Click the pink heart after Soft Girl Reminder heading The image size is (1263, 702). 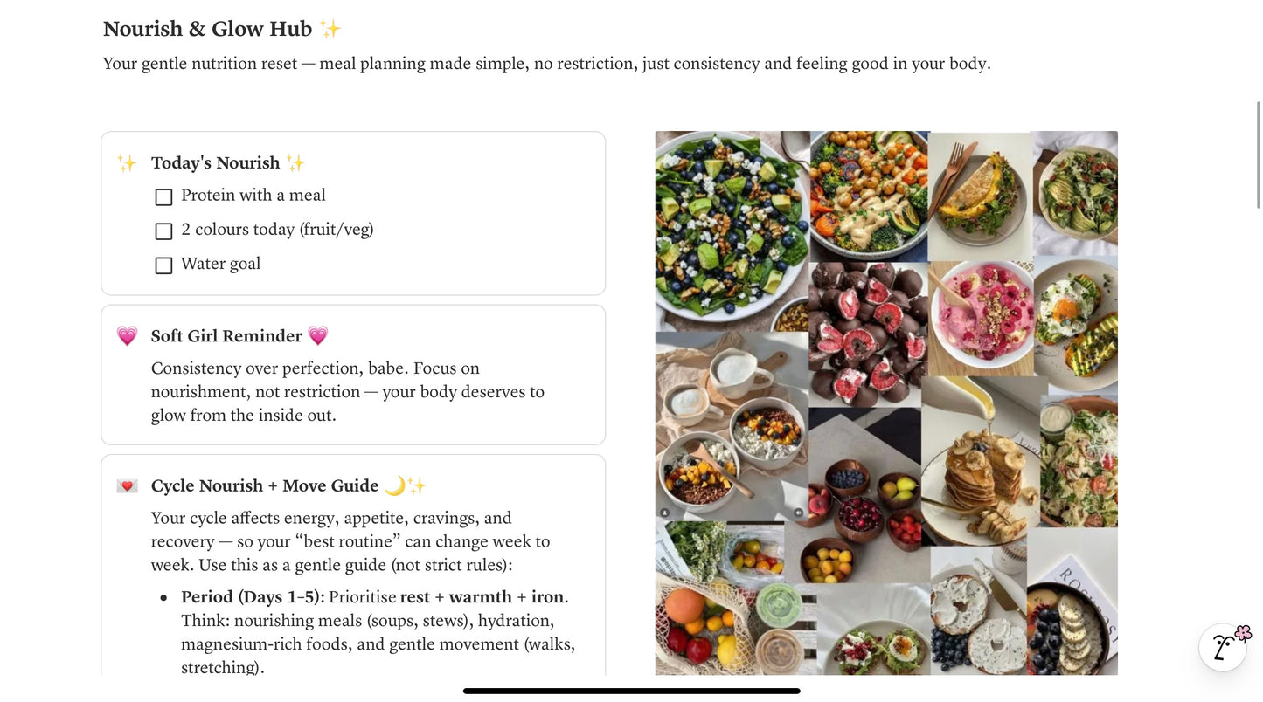(317, 336)
